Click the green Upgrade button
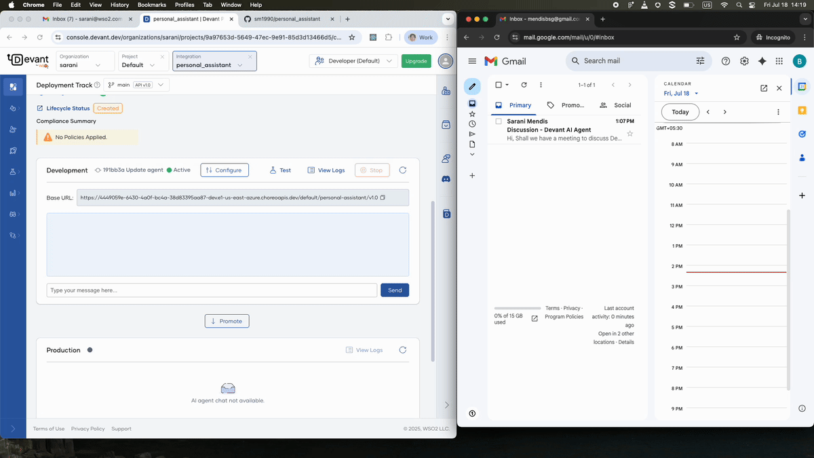Viewport: 814px width, 458px height. tap(416, 61)
